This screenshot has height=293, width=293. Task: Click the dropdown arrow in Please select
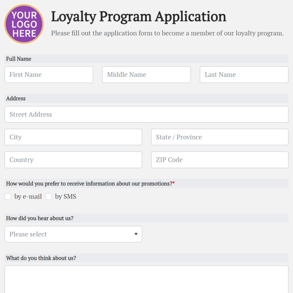(x=136, y=234)
